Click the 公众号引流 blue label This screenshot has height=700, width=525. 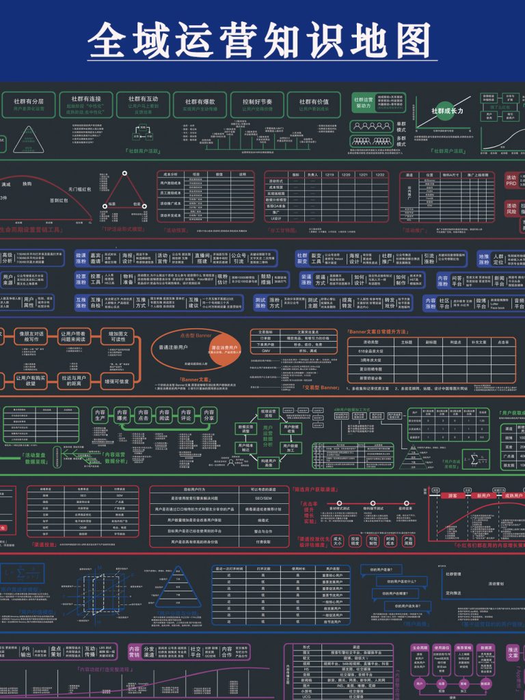pos(239,259)
